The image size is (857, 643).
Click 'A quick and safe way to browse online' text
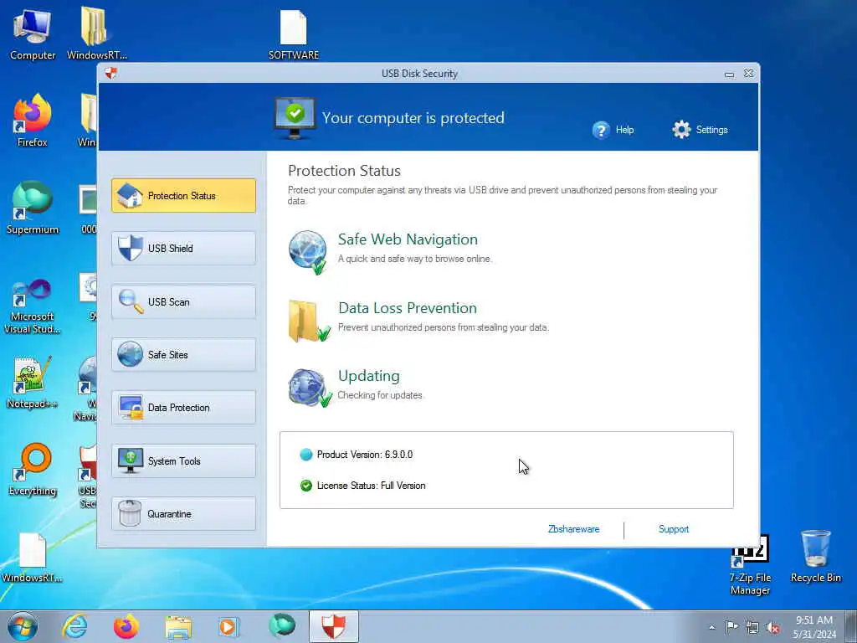tap(415, 259)
